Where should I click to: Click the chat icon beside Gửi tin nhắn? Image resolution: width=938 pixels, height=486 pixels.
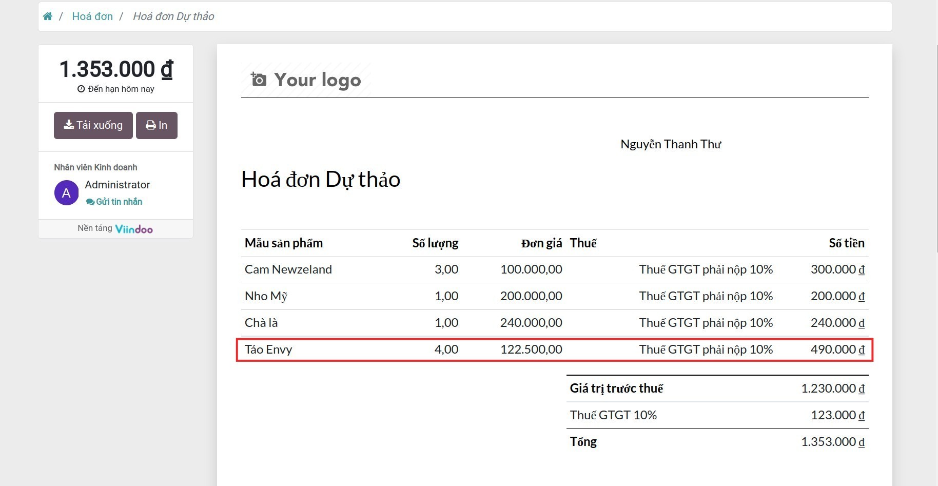90,202
